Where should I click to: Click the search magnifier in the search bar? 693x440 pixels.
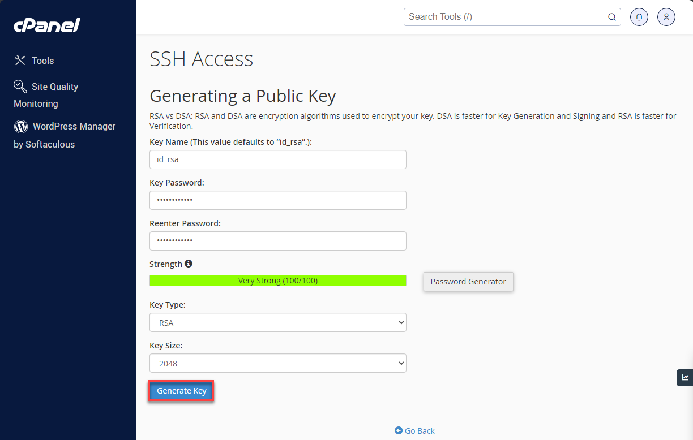pos(612,17)
